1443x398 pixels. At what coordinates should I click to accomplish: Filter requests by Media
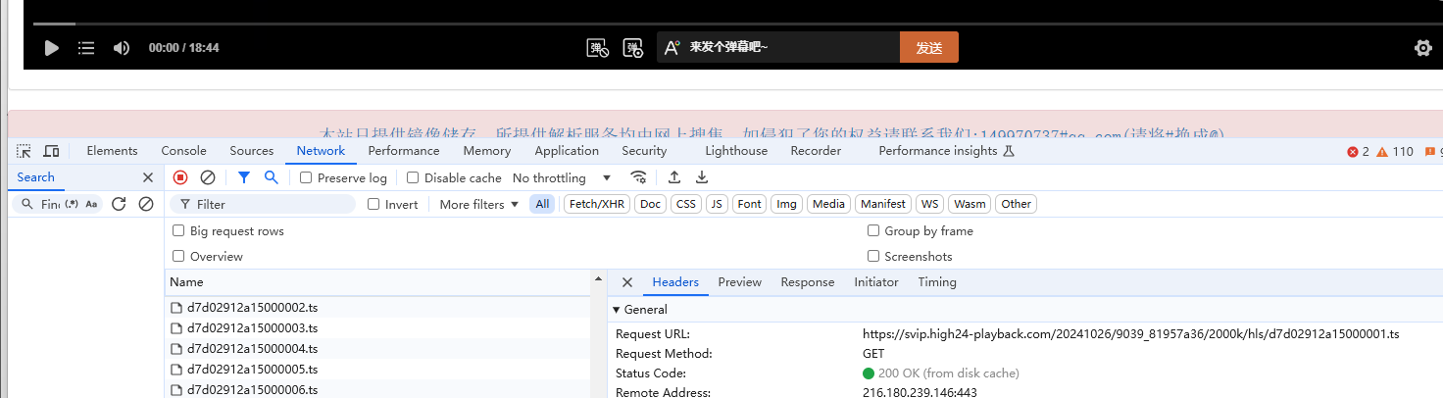point(829,204)
